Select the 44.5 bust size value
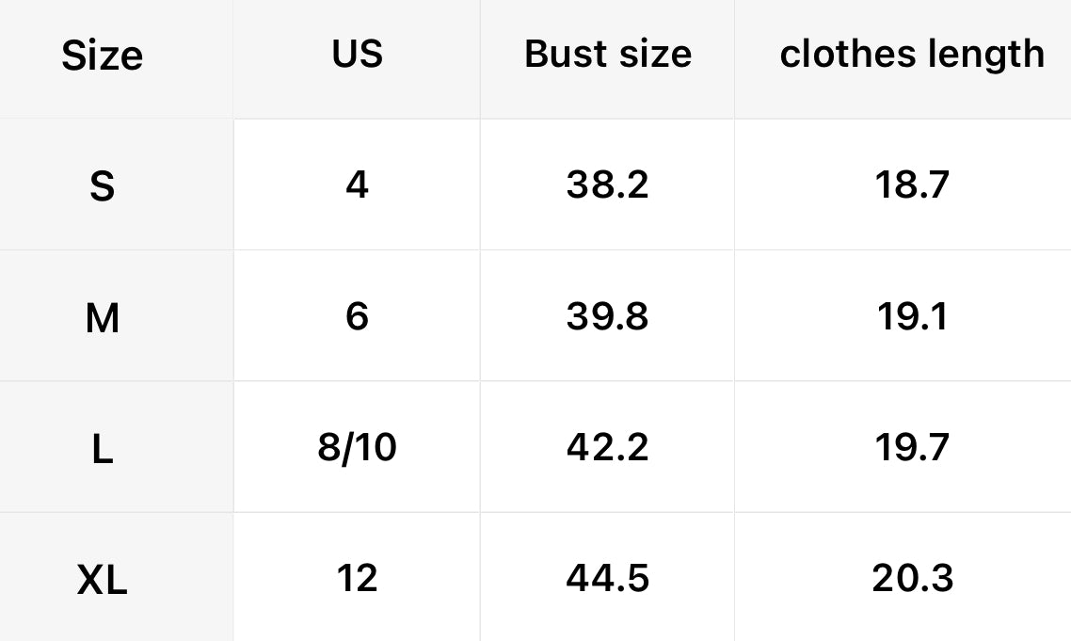The height and width of the screenshot is (641, 1071). click(607, 578)
